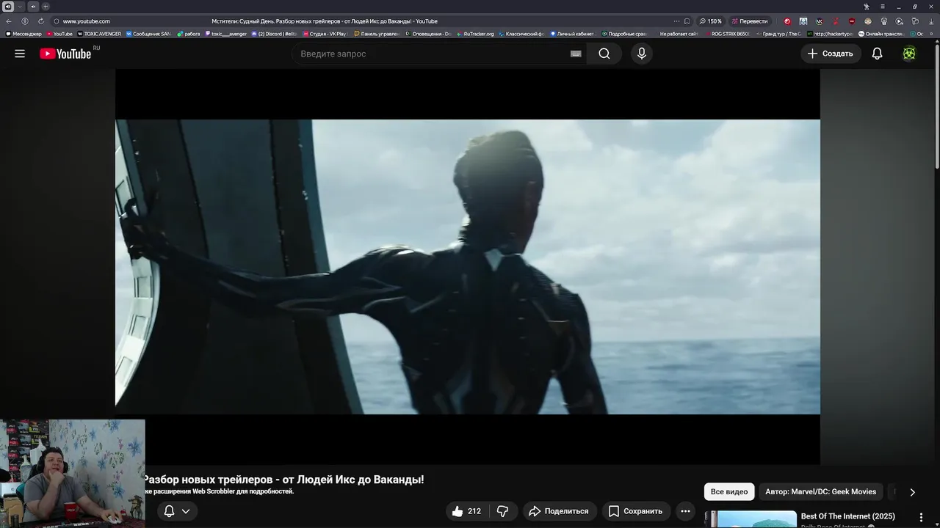The image size is (940, 528).
Task: Click the red minus blocker extension icon
Action: coord(852,21)
